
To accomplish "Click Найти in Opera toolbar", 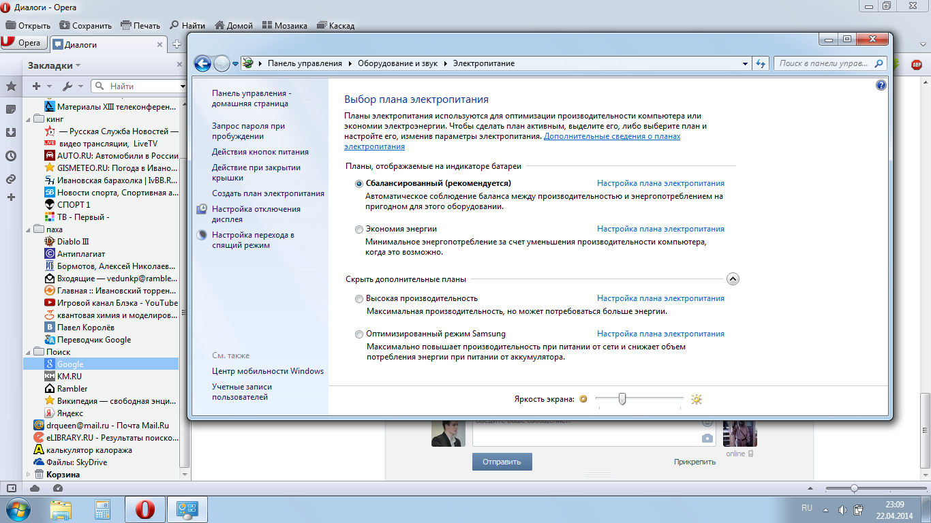I will point(187,26).
